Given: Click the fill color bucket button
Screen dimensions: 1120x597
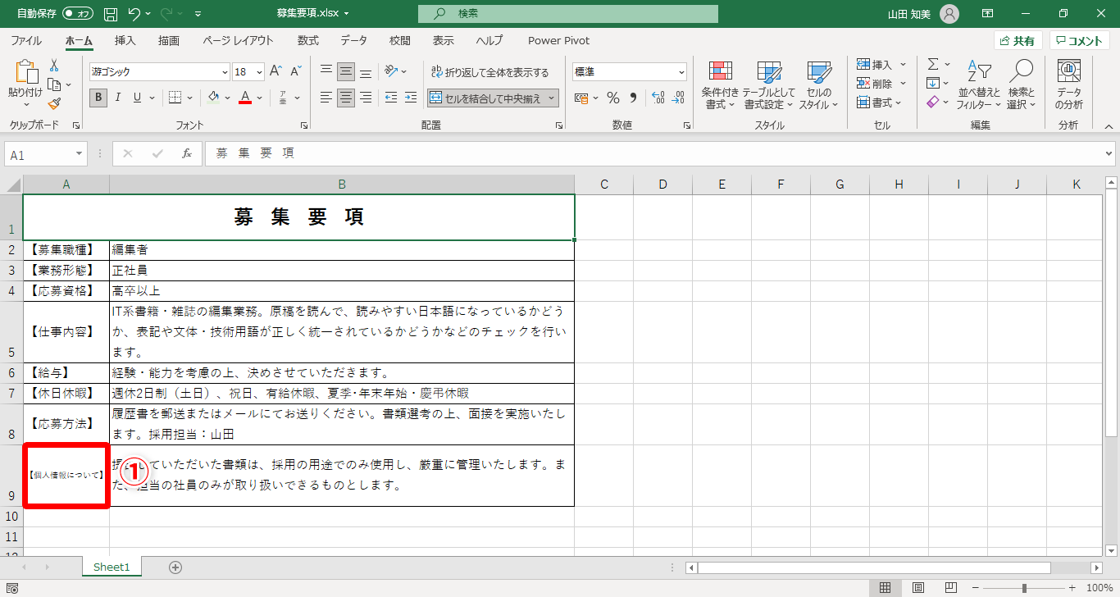Looking at the screenshot, I should click(214, 98).
